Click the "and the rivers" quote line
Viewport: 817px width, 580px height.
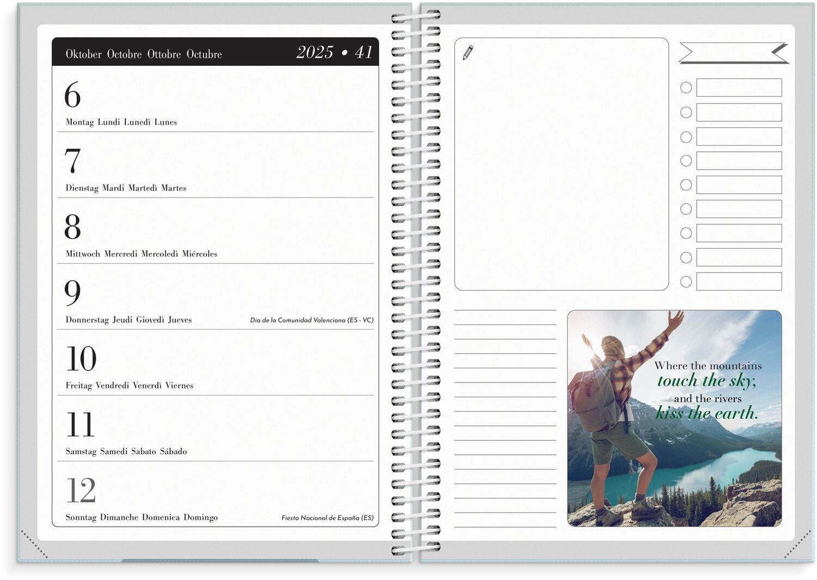pyautogui.click(x=708, y=398)
